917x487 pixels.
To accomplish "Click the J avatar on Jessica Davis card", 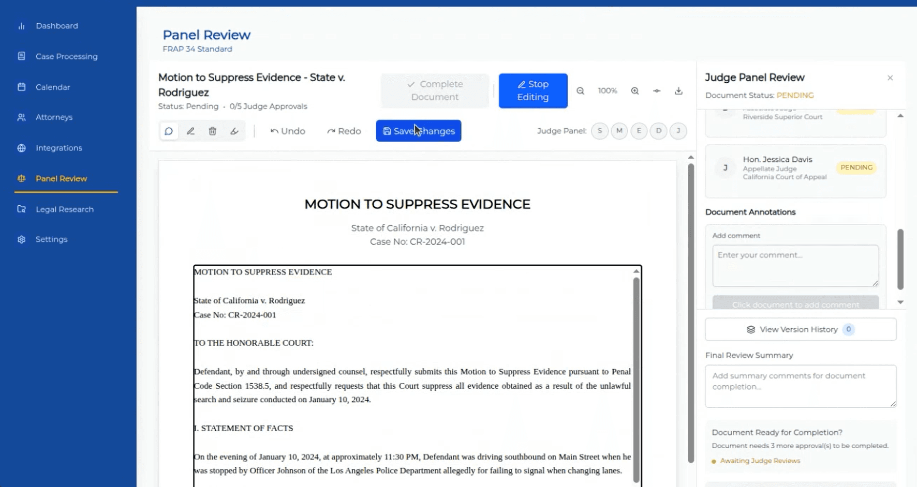I will (x=725, y=168).
